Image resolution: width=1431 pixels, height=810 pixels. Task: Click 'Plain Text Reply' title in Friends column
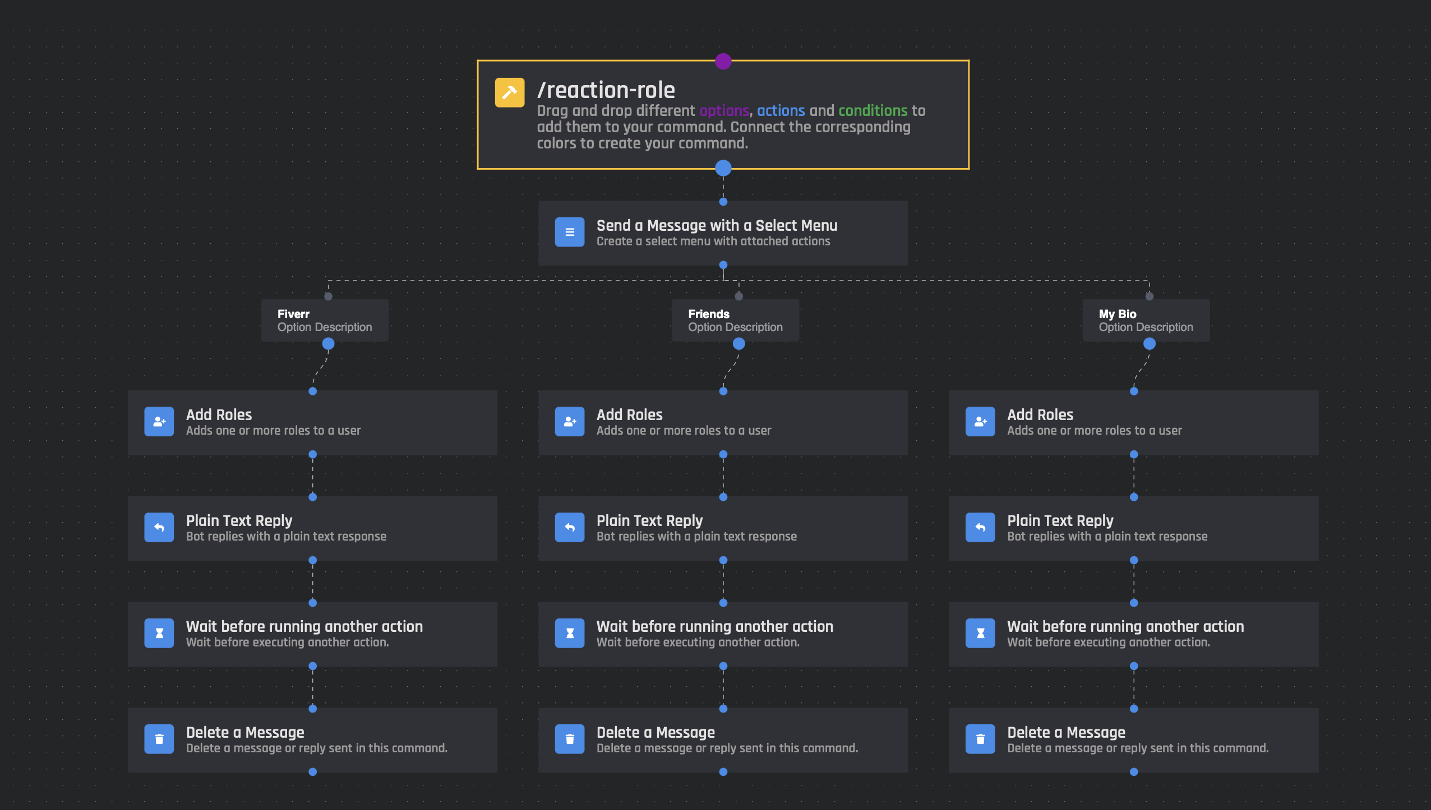point(649,521)
